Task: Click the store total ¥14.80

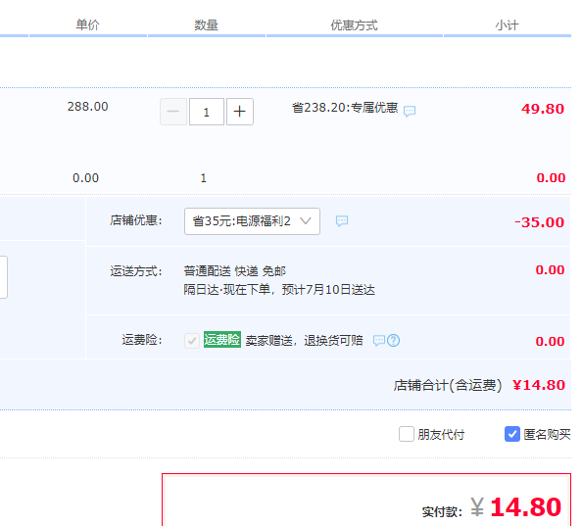Action: pyautogui.click(x=539, y=385)
